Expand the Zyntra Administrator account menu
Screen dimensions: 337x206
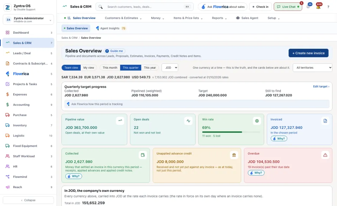click(28, 20)
